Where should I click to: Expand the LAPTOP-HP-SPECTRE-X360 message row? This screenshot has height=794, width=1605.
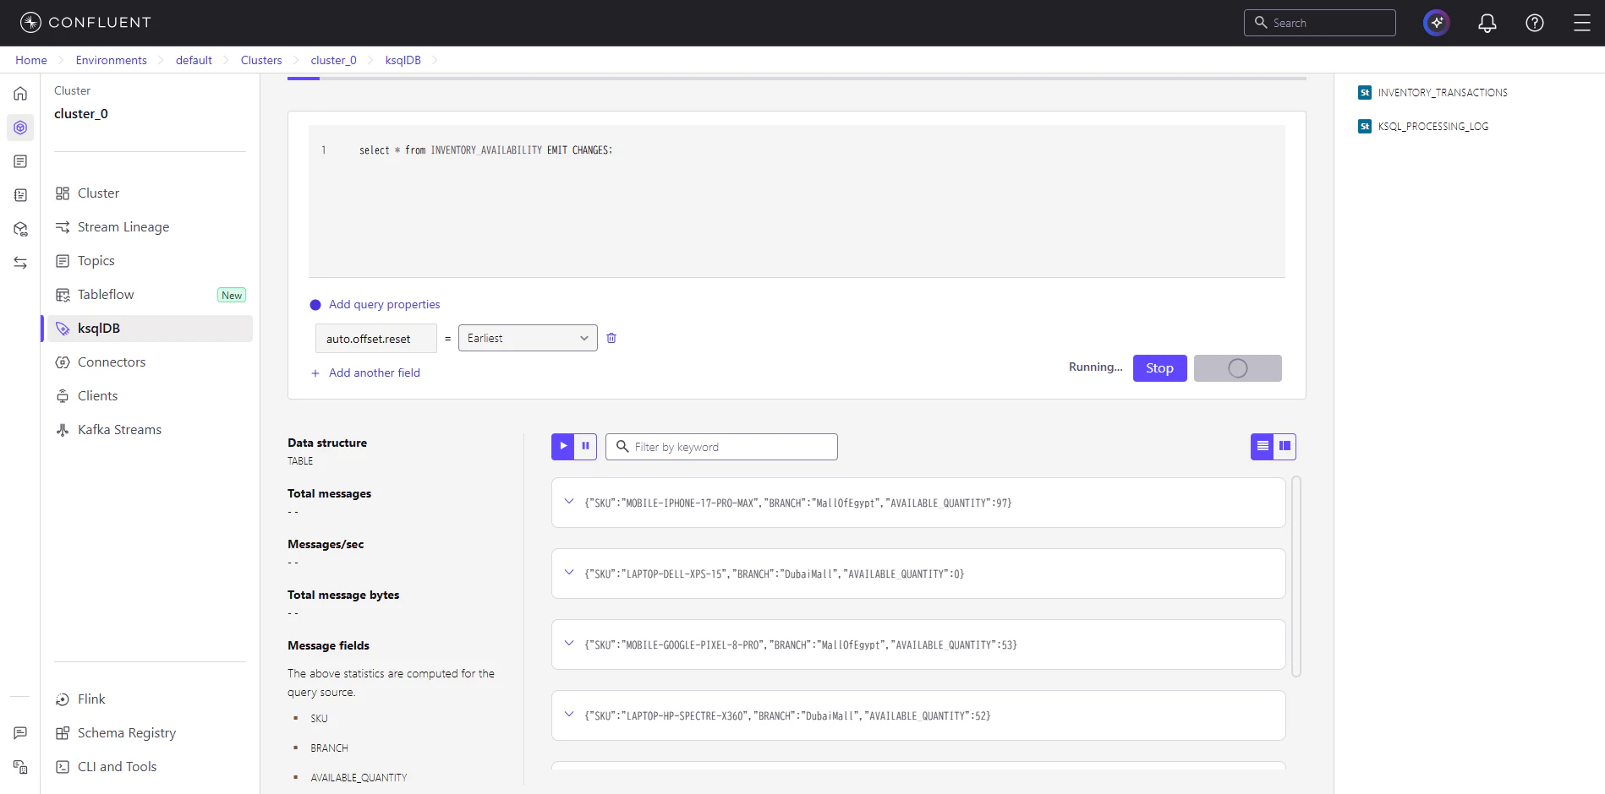click(x=569, y=715)
